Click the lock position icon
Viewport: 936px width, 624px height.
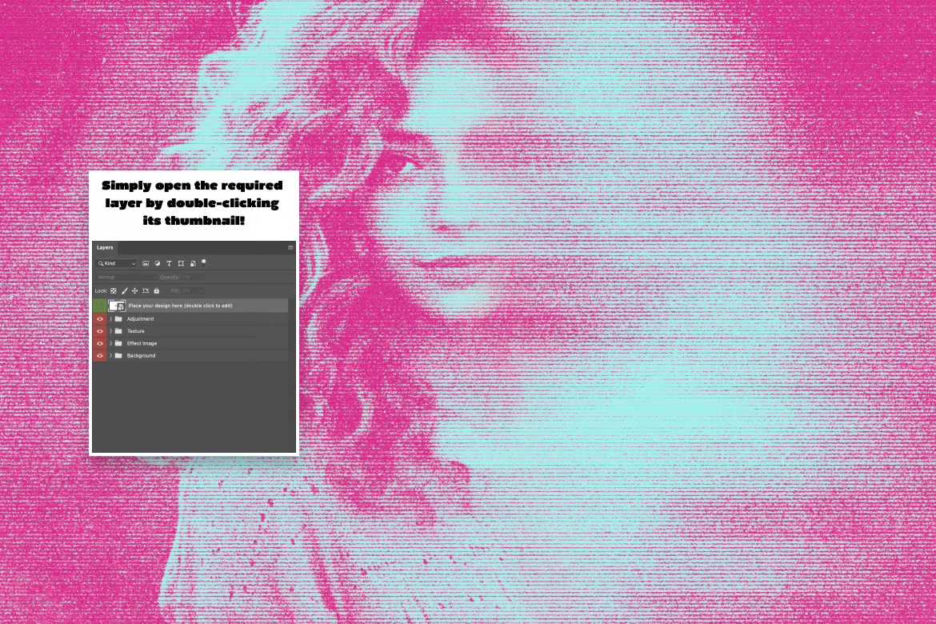click(x=134, y=290)
